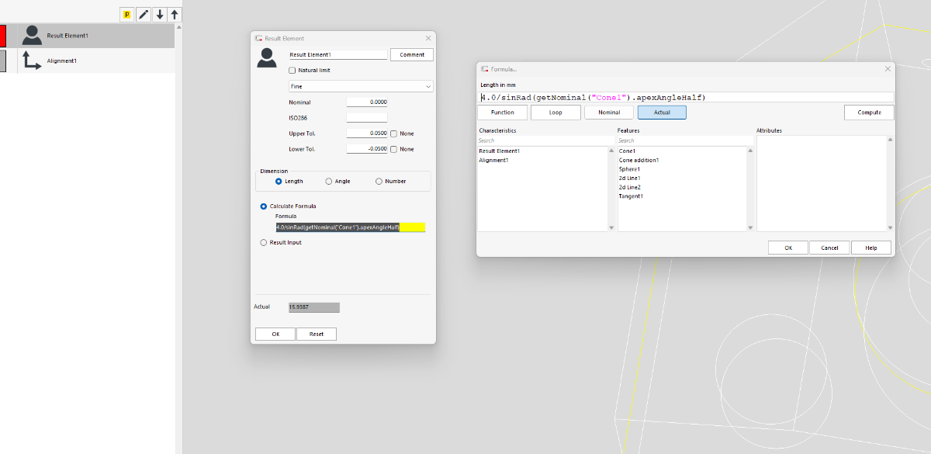This screenshot has height=454, width=931.
Task: Enable the Natural limit checkbox
Action: (282, 71)
